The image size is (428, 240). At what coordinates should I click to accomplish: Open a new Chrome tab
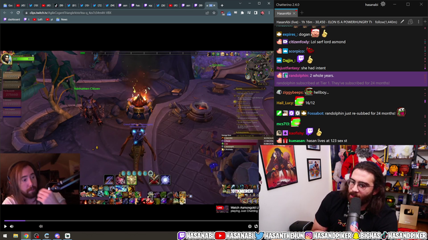(x=222, y=5)
